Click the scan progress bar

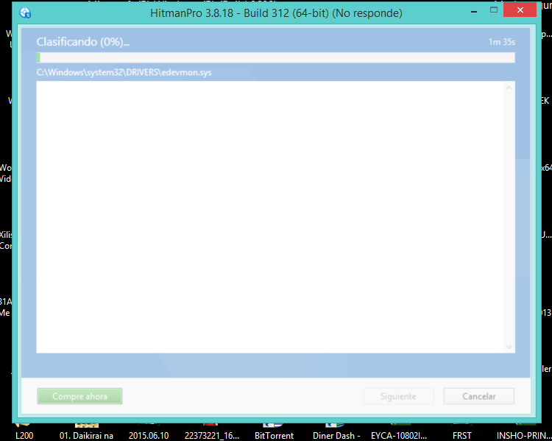point(276,57)
